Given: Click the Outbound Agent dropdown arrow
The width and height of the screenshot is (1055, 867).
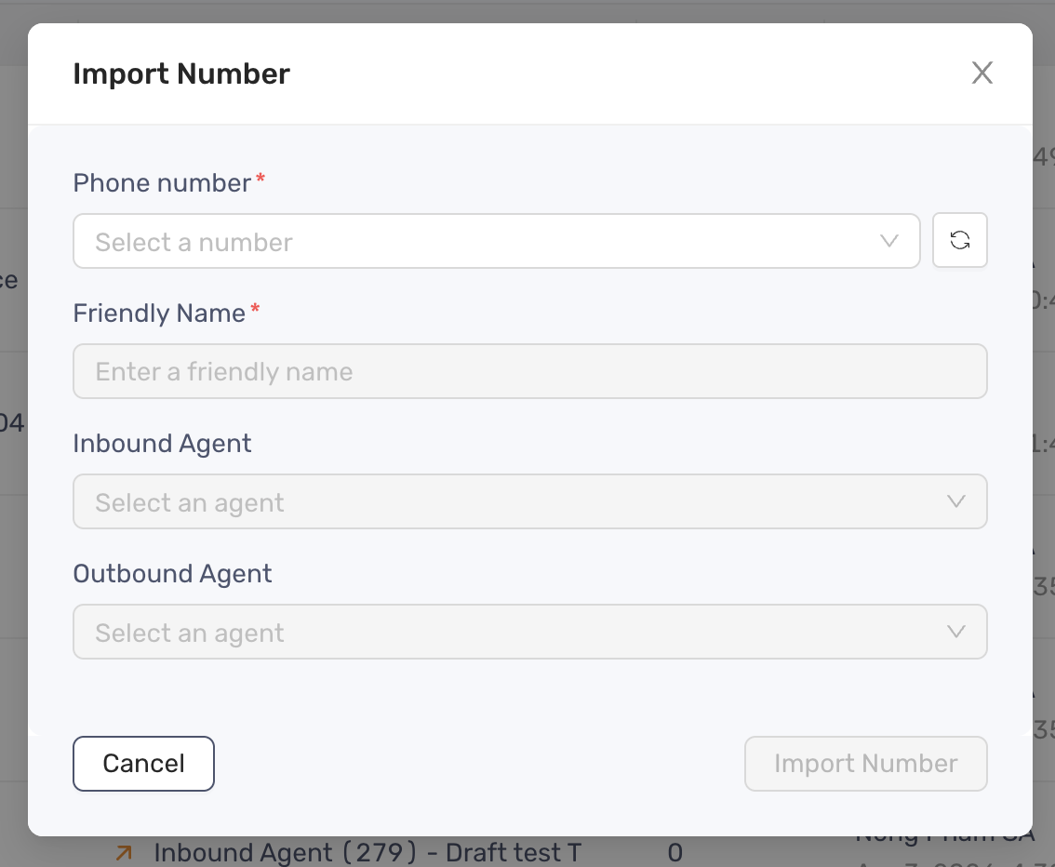Looking at the screenshot, I should coord(955,632).
